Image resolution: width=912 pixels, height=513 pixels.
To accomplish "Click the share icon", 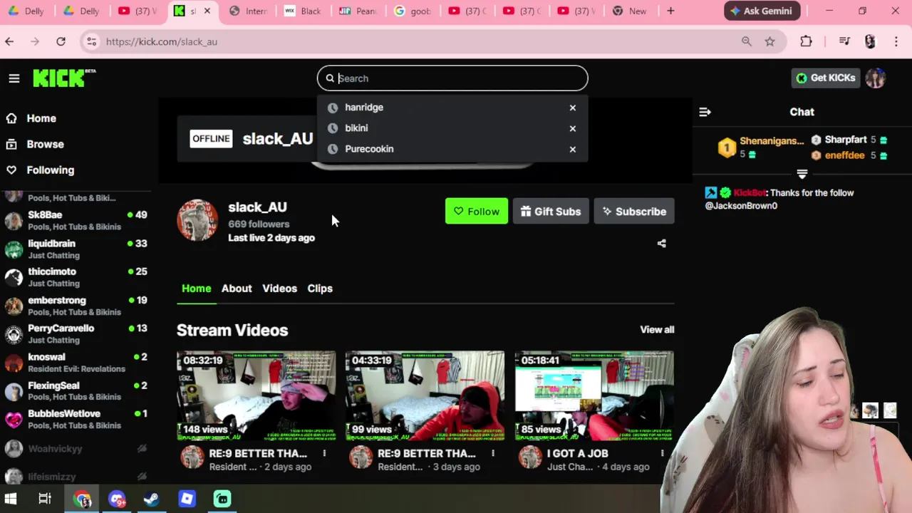I will (x=661, y=244).
